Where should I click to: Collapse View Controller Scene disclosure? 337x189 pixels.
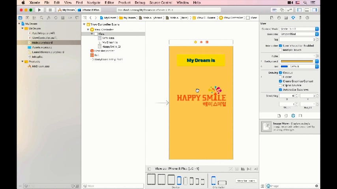[84, 24]
